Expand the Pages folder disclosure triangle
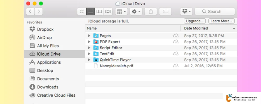 click(x=89, y=36)
